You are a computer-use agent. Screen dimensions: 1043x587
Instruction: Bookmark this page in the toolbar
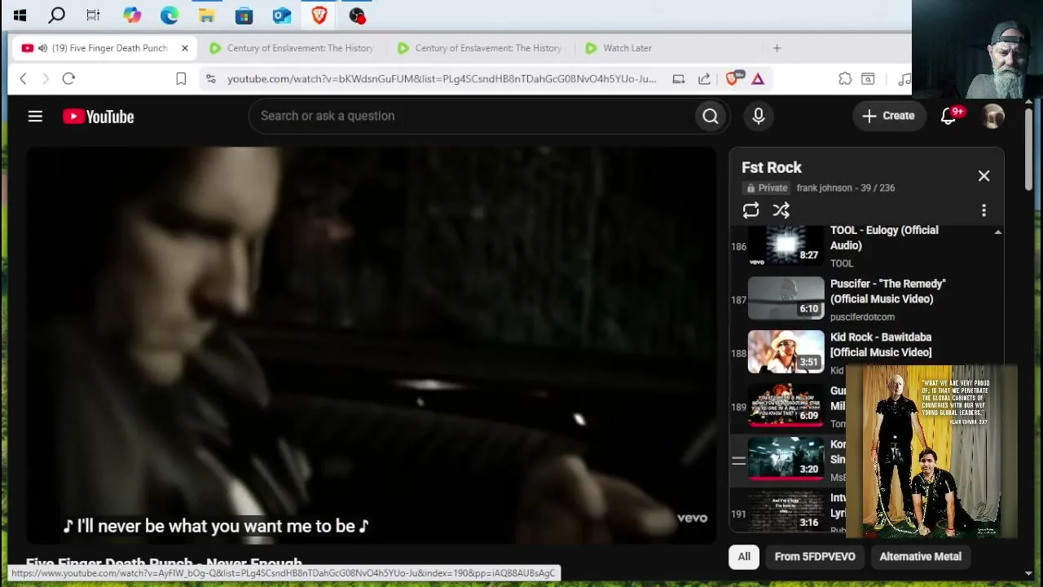[x=181, y=78]
